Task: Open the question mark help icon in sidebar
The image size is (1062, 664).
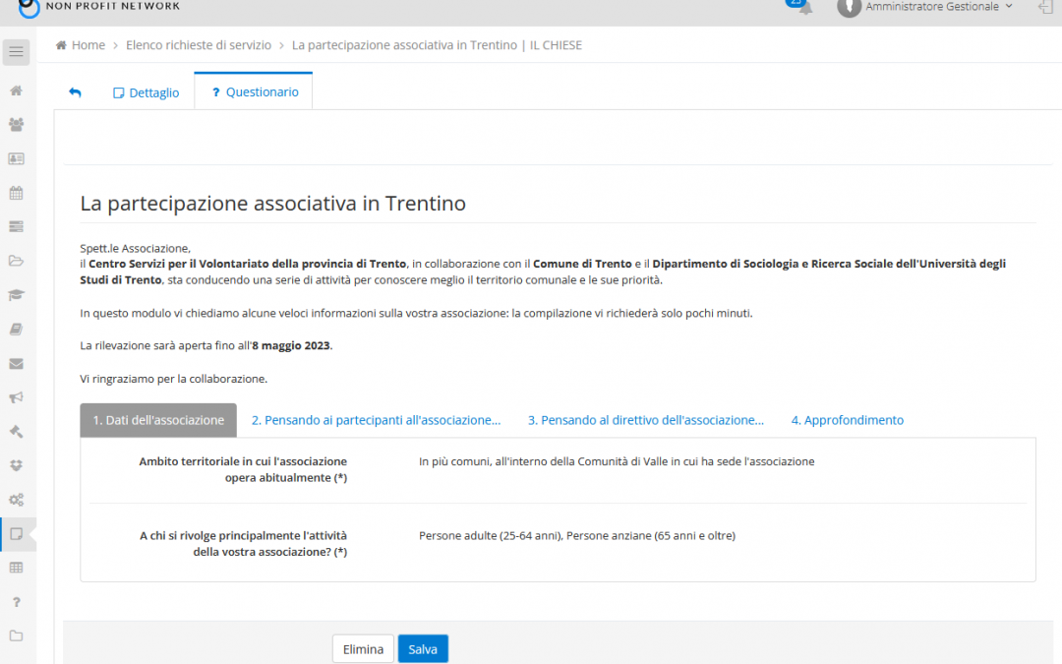Action: tap(17, 602)
